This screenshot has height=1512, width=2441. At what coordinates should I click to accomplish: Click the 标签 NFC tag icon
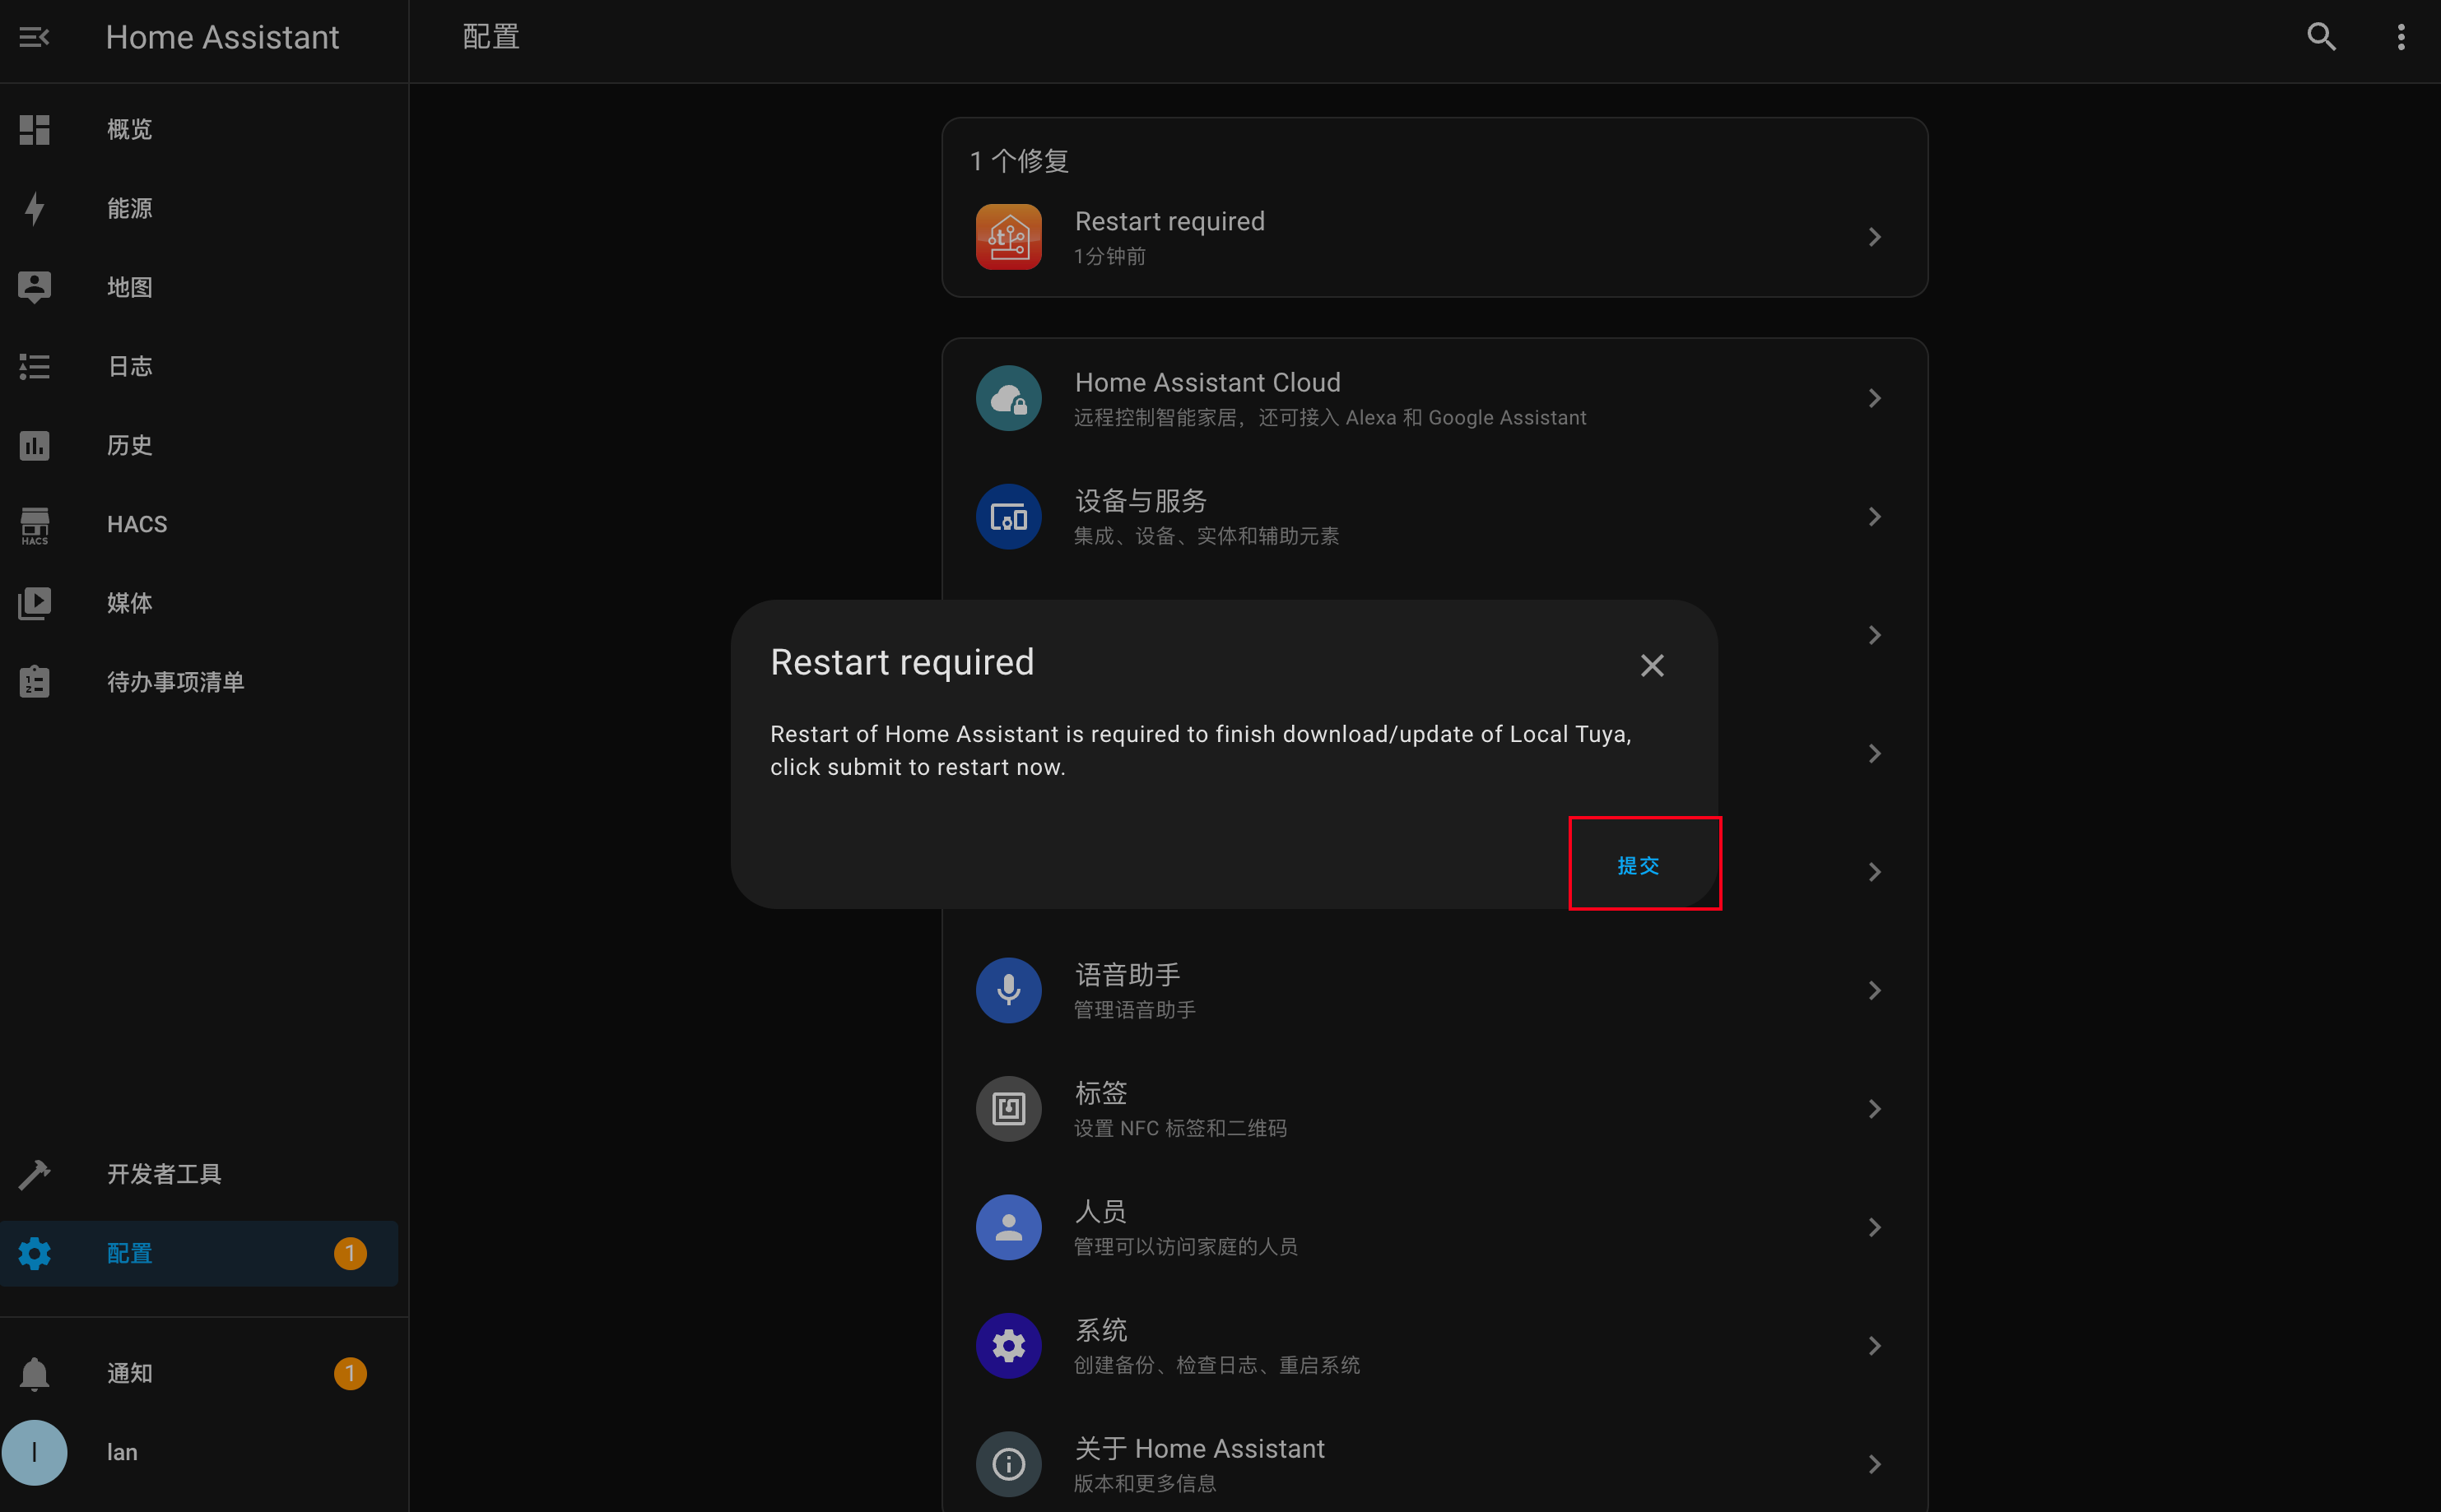pos(1008,1109)
